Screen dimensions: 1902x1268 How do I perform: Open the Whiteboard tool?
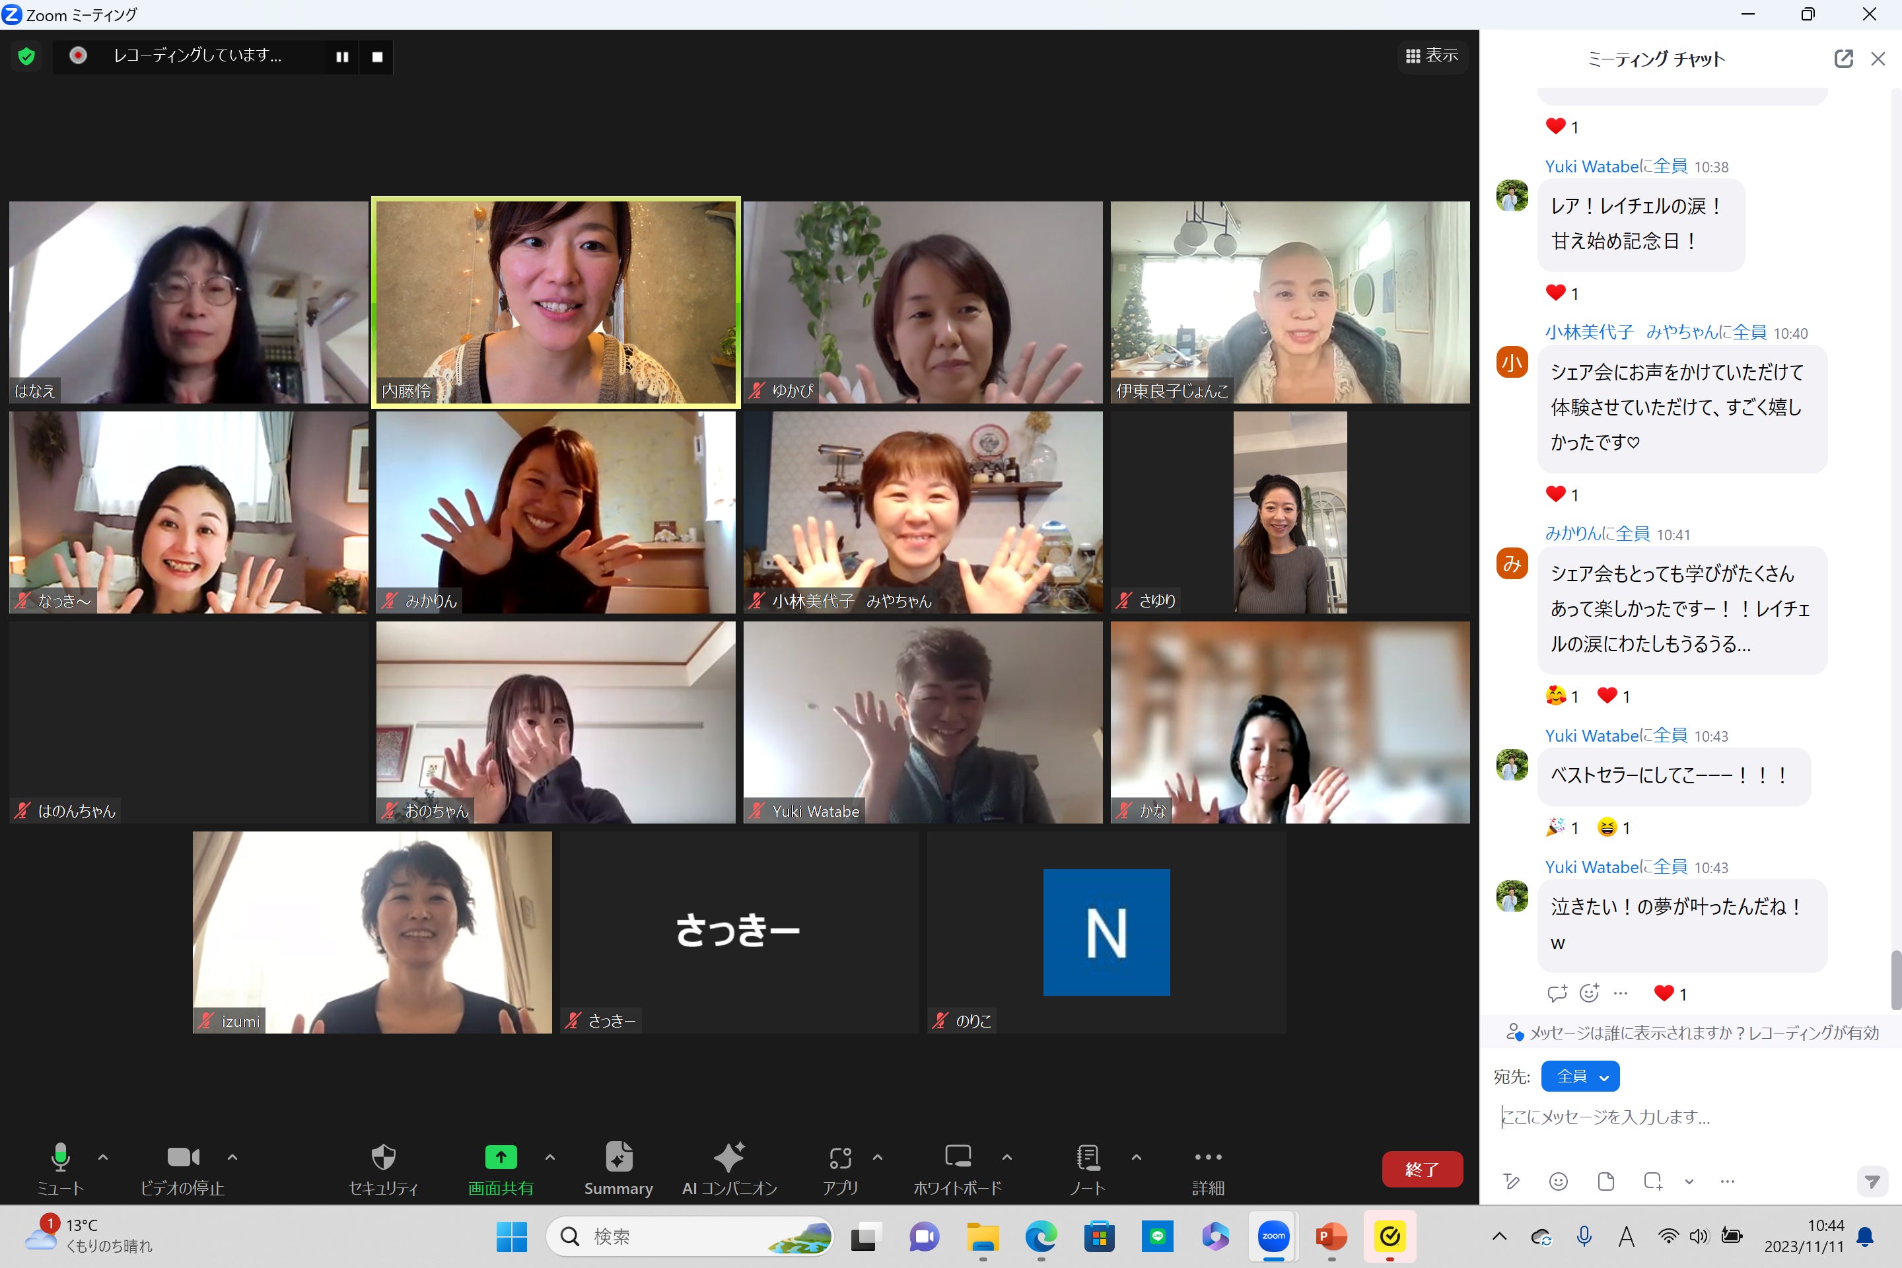click(958, 1158)
